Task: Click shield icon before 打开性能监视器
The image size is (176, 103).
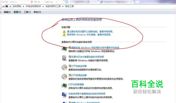Action: [x=70, y=66]
